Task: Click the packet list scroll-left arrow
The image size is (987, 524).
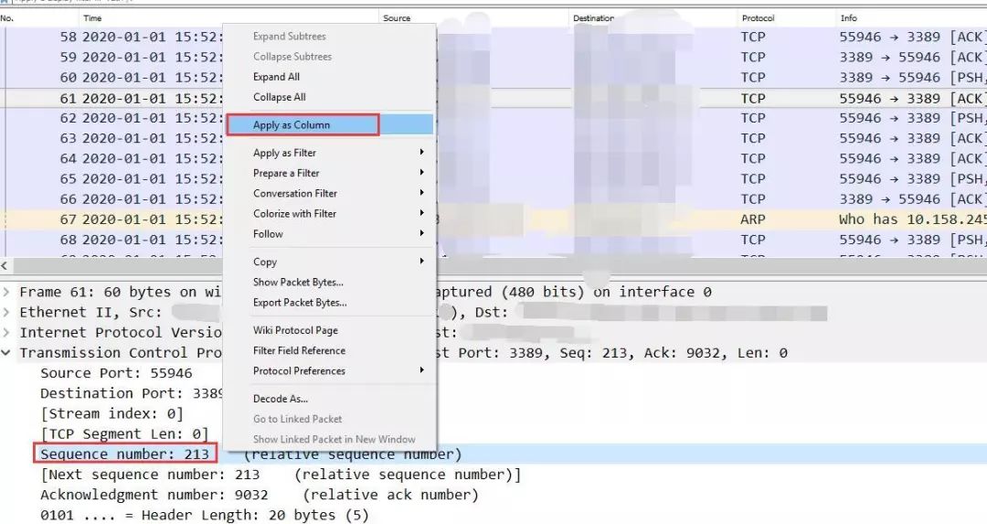Action: pyautogui.click(x=5, y=265)
